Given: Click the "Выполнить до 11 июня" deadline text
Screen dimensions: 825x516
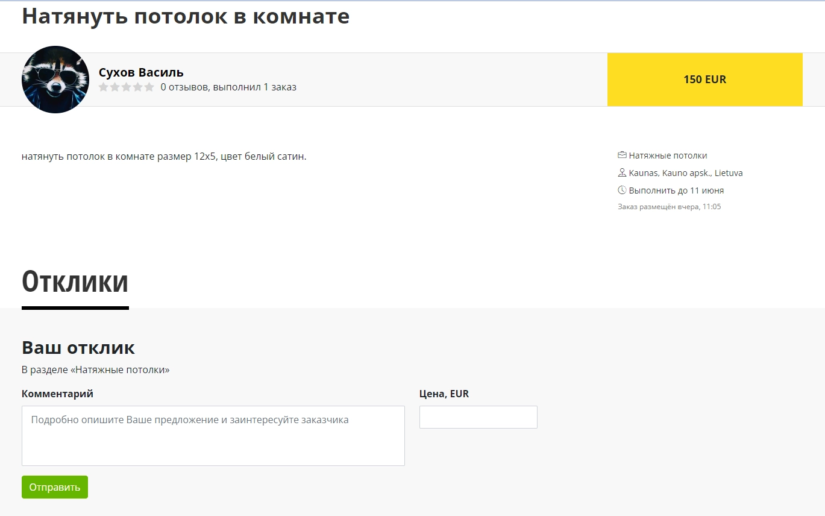Looking at the screenshot, I should coord(676,190).
